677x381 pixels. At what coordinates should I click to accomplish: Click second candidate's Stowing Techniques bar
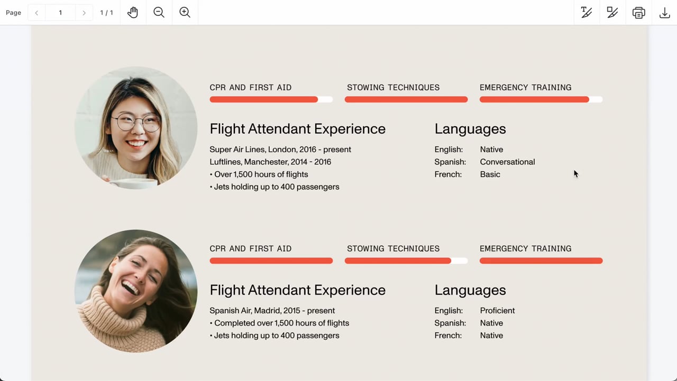point(406,261)
